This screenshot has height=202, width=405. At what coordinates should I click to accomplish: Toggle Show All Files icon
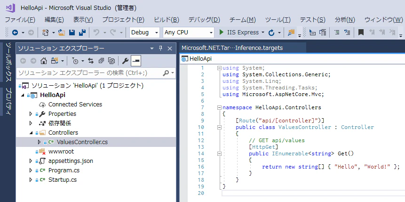(x=111, y=61)
